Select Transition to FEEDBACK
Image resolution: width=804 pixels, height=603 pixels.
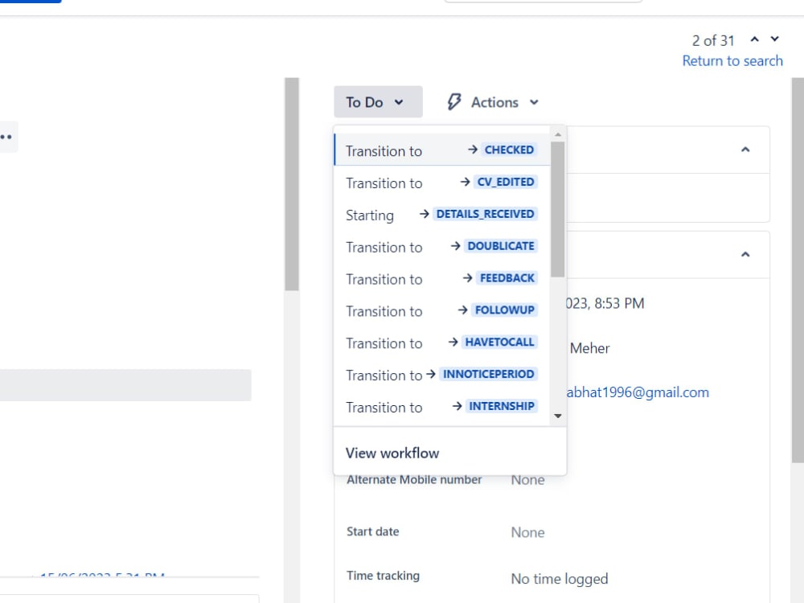pos(441,278)
